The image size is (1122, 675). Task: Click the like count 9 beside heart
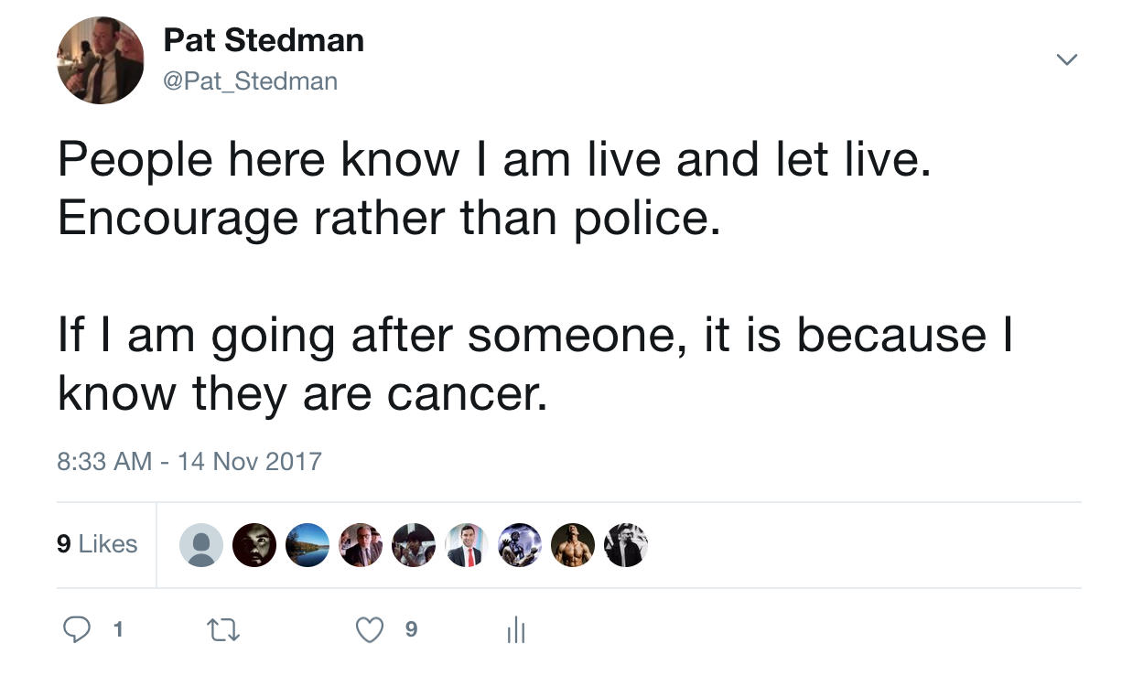coord(411,629)
